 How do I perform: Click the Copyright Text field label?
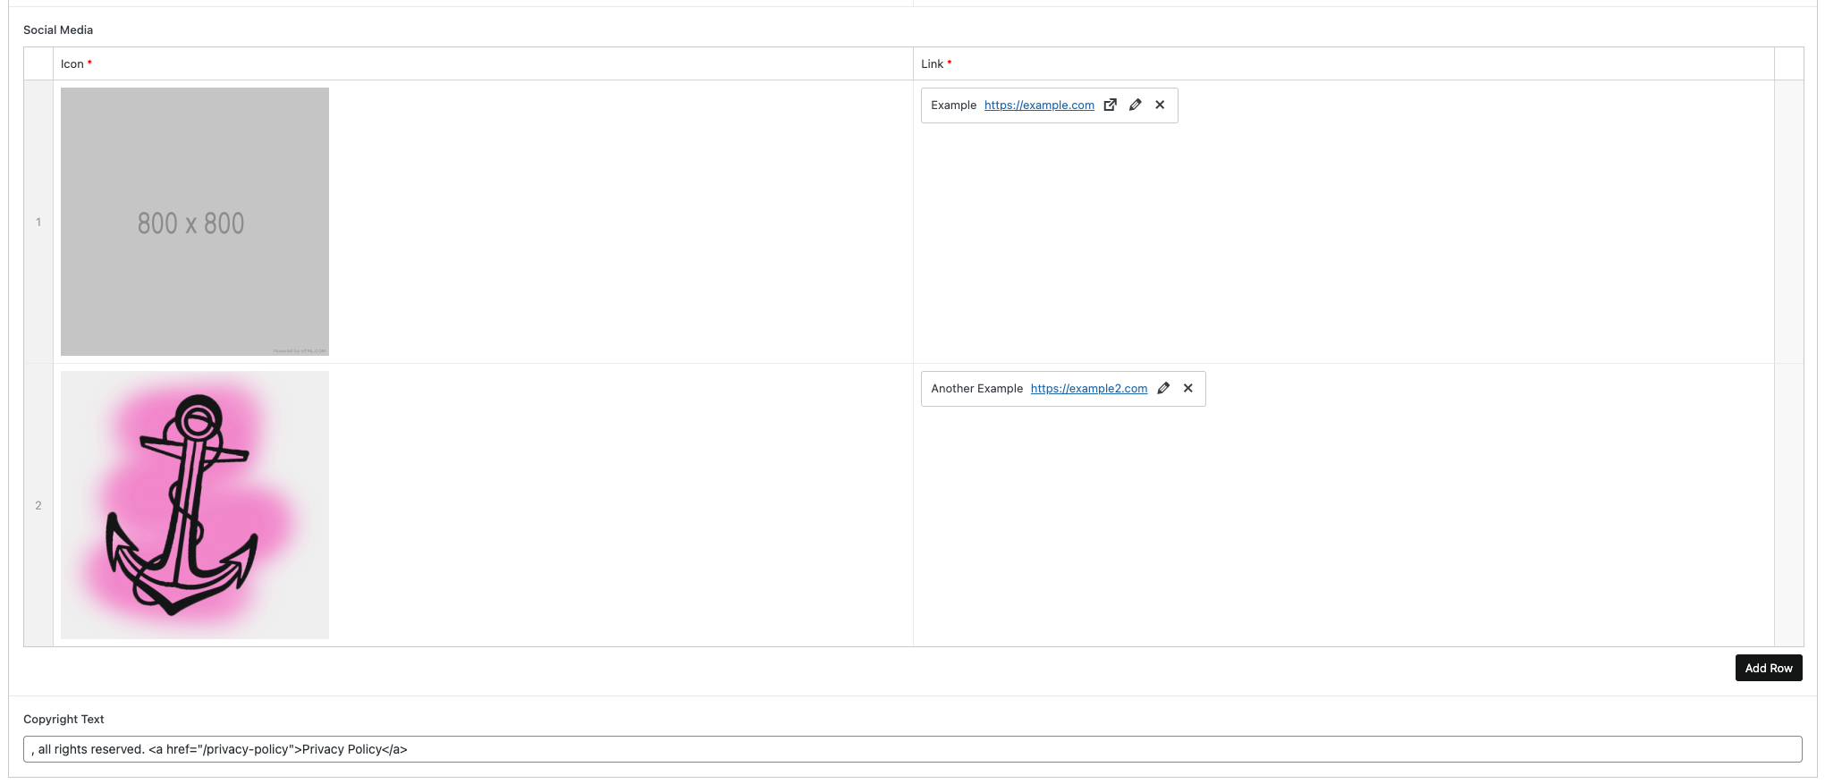point(63,720)
